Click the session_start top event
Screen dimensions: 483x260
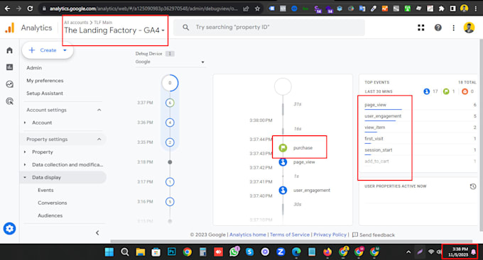[x=379, y=150]
